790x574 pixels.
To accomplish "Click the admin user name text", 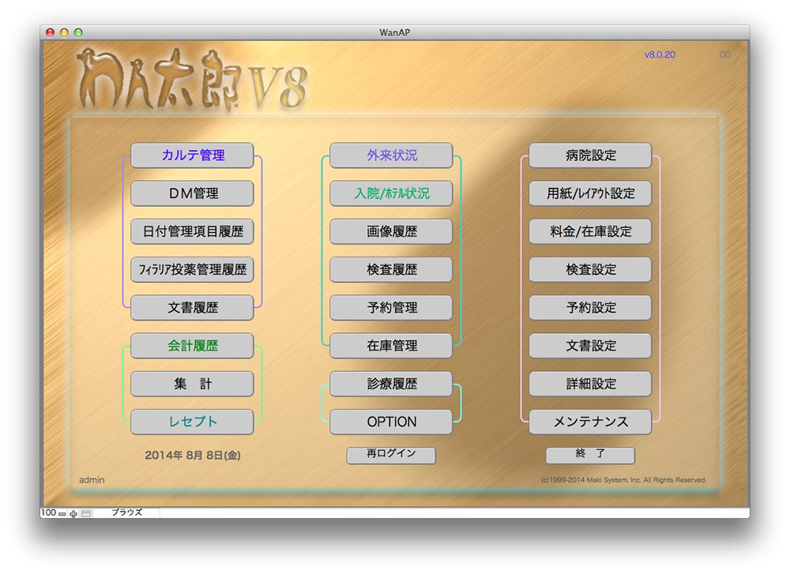I will coord(92,480).
